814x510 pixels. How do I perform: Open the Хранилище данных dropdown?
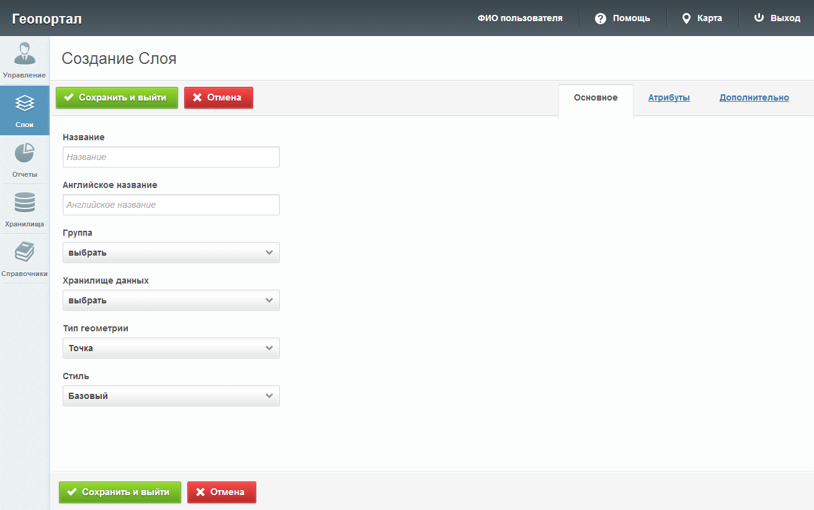coord(171,300)
